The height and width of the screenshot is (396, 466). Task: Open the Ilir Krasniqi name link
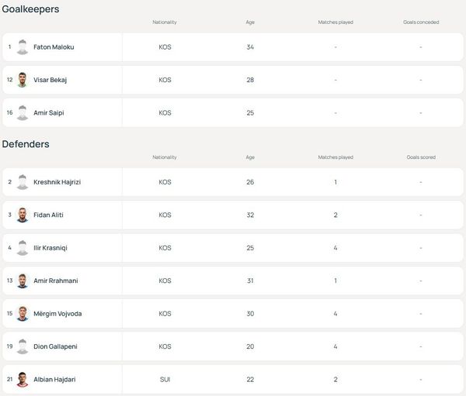tap(51, 248)
